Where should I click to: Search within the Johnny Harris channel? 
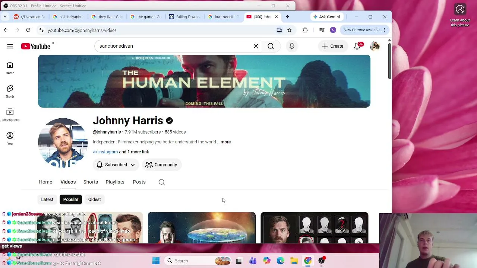click(162, 182)
